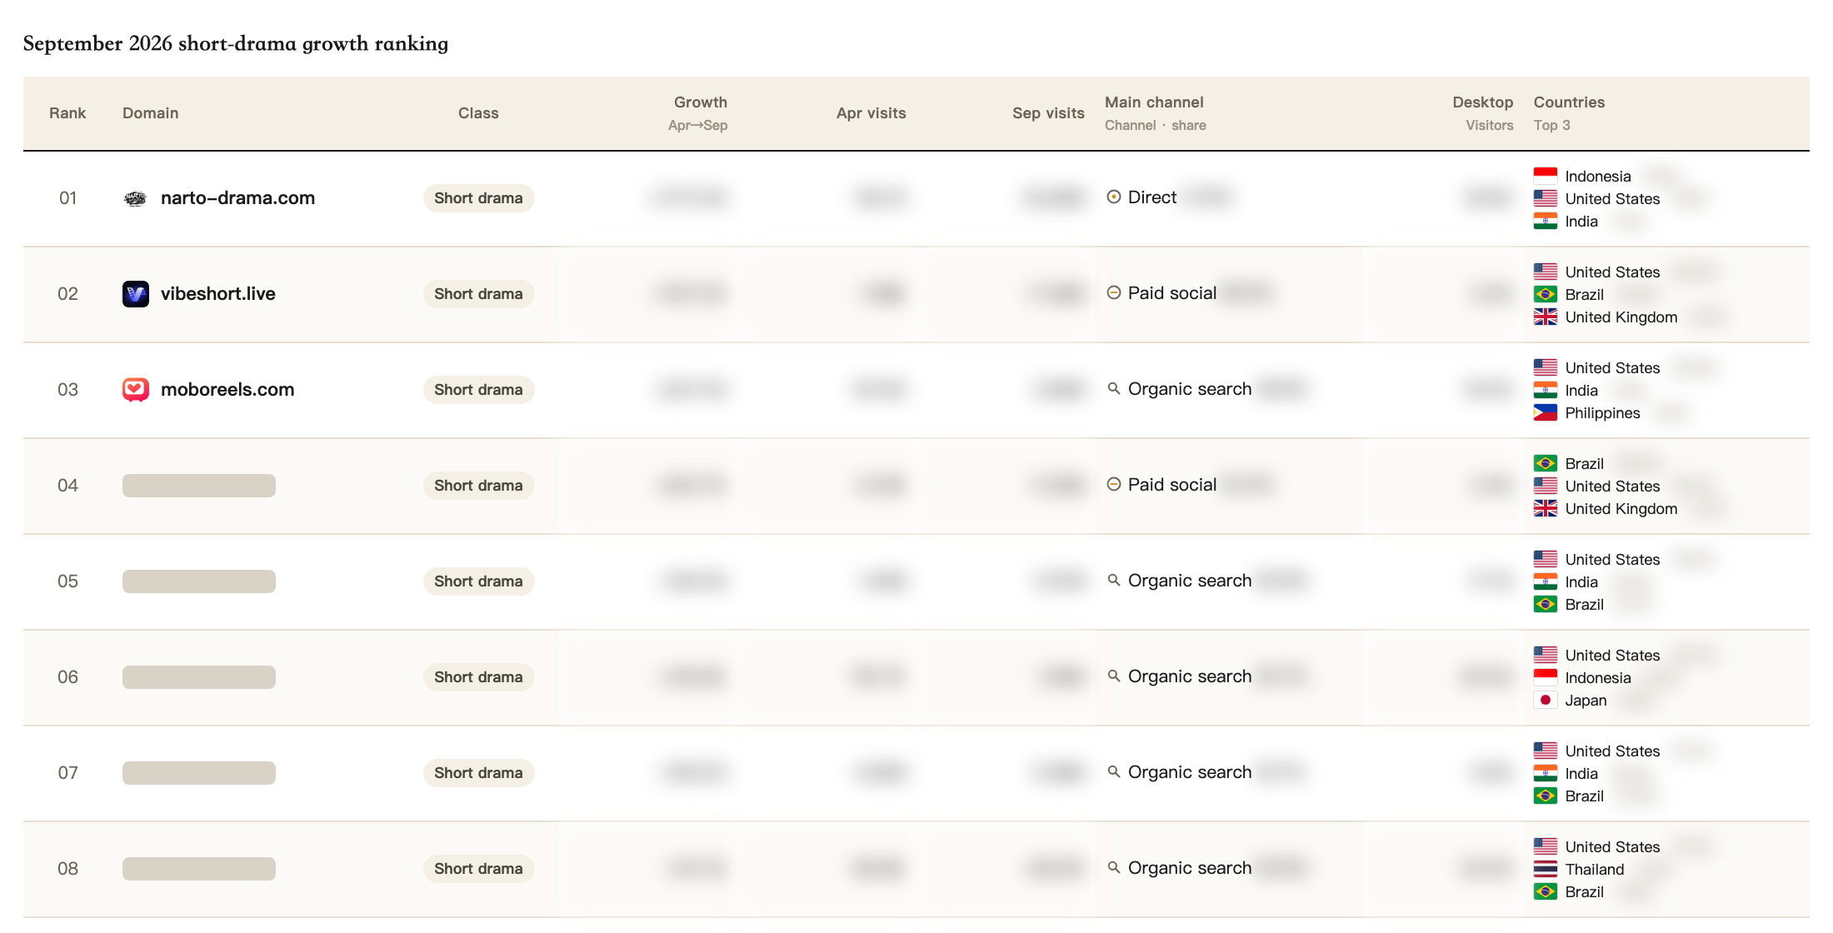Viewport: 1833px width, 933px height.
Task: Click the vibeshort.live purple logo icon
Action: (x=136, y=294)
